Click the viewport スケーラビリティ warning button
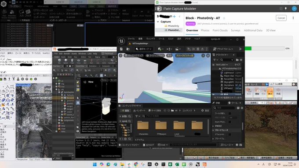 (x=184, y=56)
